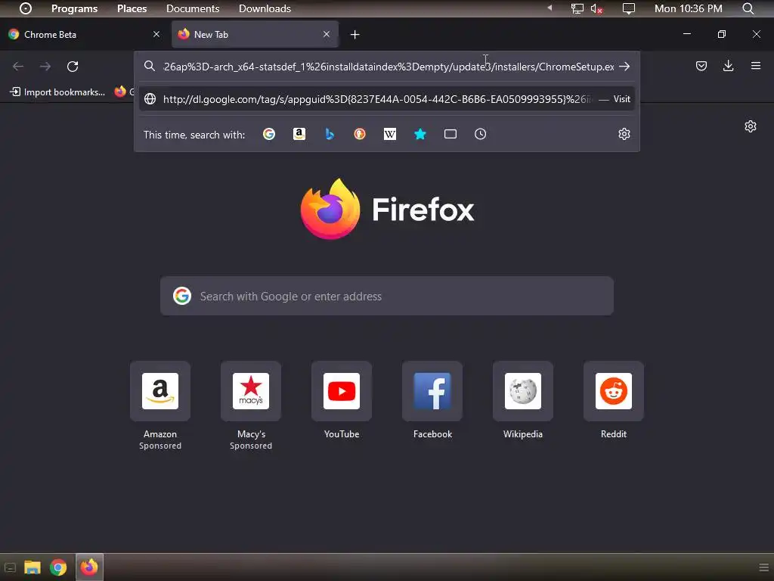This screenshot has height=581, width=774.
Task: Search history via the clock icon
Action: (480, 134)
